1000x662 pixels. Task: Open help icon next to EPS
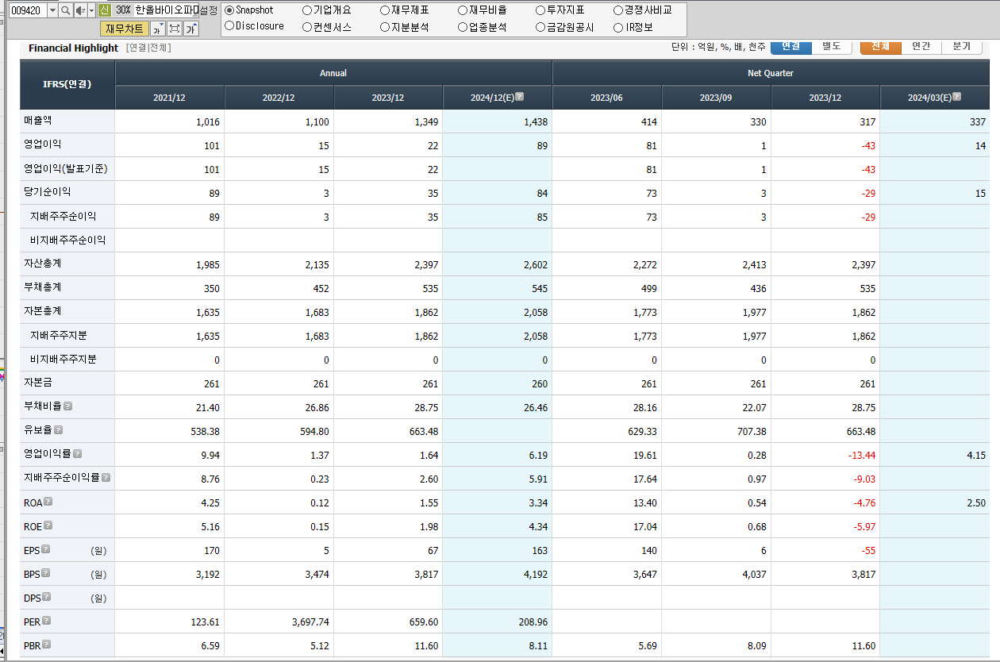pos(45,549)
